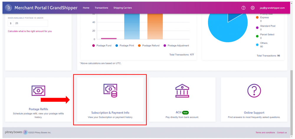Image resolution: width=295 pixels, height=139 pixels.
Task: Toggle the Others legend dot
Action: (257, 45)
